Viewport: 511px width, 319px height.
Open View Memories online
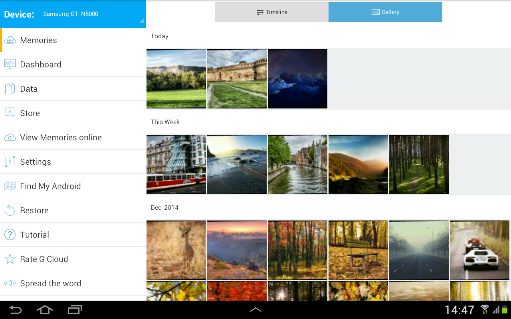pyautogui.click(x=61, y=137)
